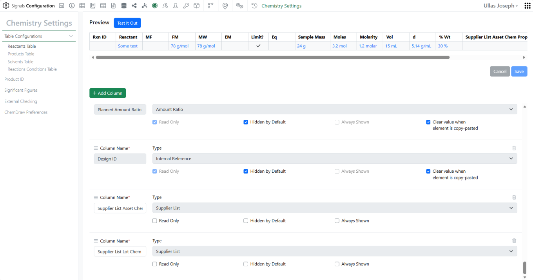Click the green Add Column button
This screenshot has width=533, height=280.
point(107,93)
